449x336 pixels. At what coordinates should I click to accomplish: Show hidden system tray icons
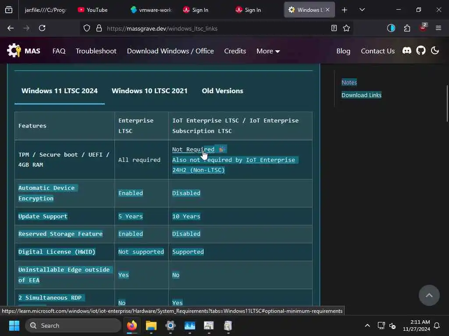pyautogui.click(x=367, y=325)
